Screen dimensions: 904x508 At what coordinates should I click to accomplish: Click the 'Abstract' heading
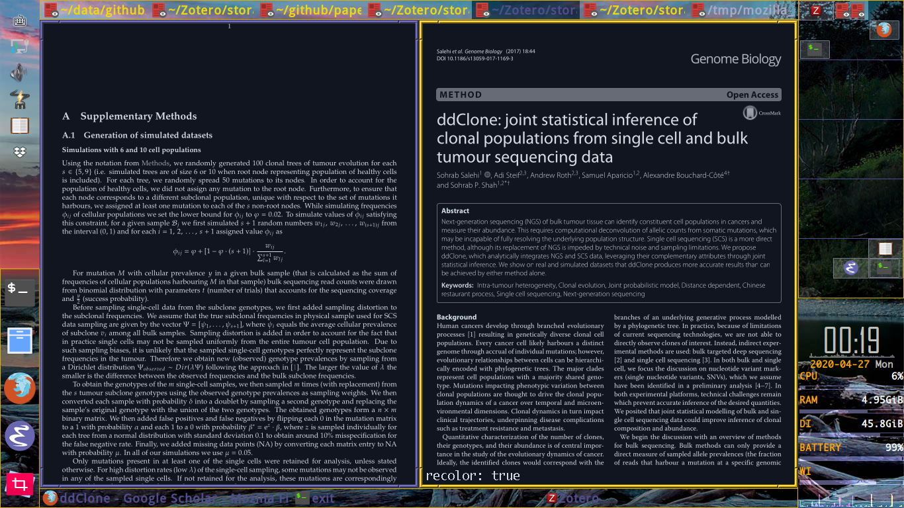455,211
